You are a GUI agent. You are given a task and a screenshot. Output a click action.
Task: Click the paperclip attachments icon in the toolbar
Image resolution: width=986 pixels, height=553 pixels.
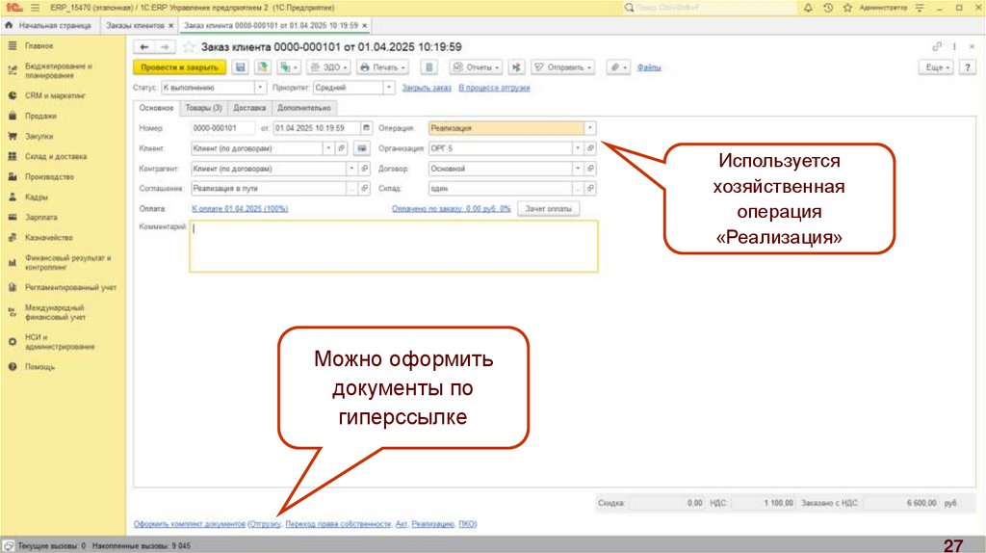pos(615,67)
